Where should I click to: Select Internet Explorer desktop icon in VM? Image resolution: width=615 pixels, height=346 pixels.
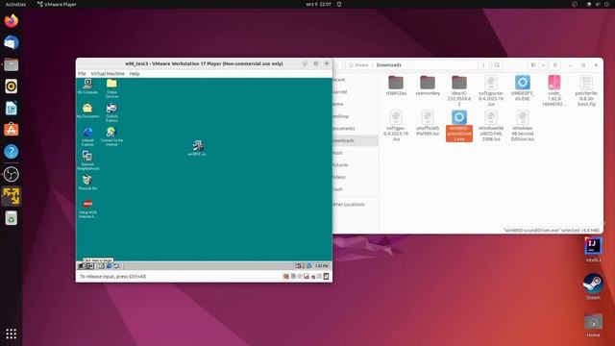click(x=87, y=136)
